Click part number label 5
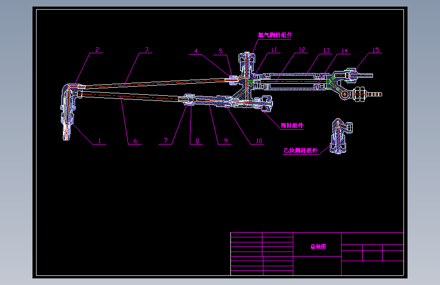Image resolution: width=440 pixels, height=285 pixels. [221, 51]
